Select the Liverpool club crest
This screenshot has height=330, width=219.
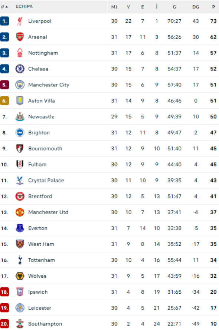20,21
